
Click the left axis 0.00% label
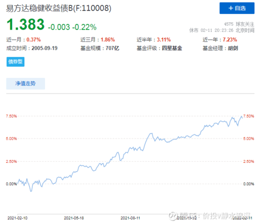pos(11,184)
